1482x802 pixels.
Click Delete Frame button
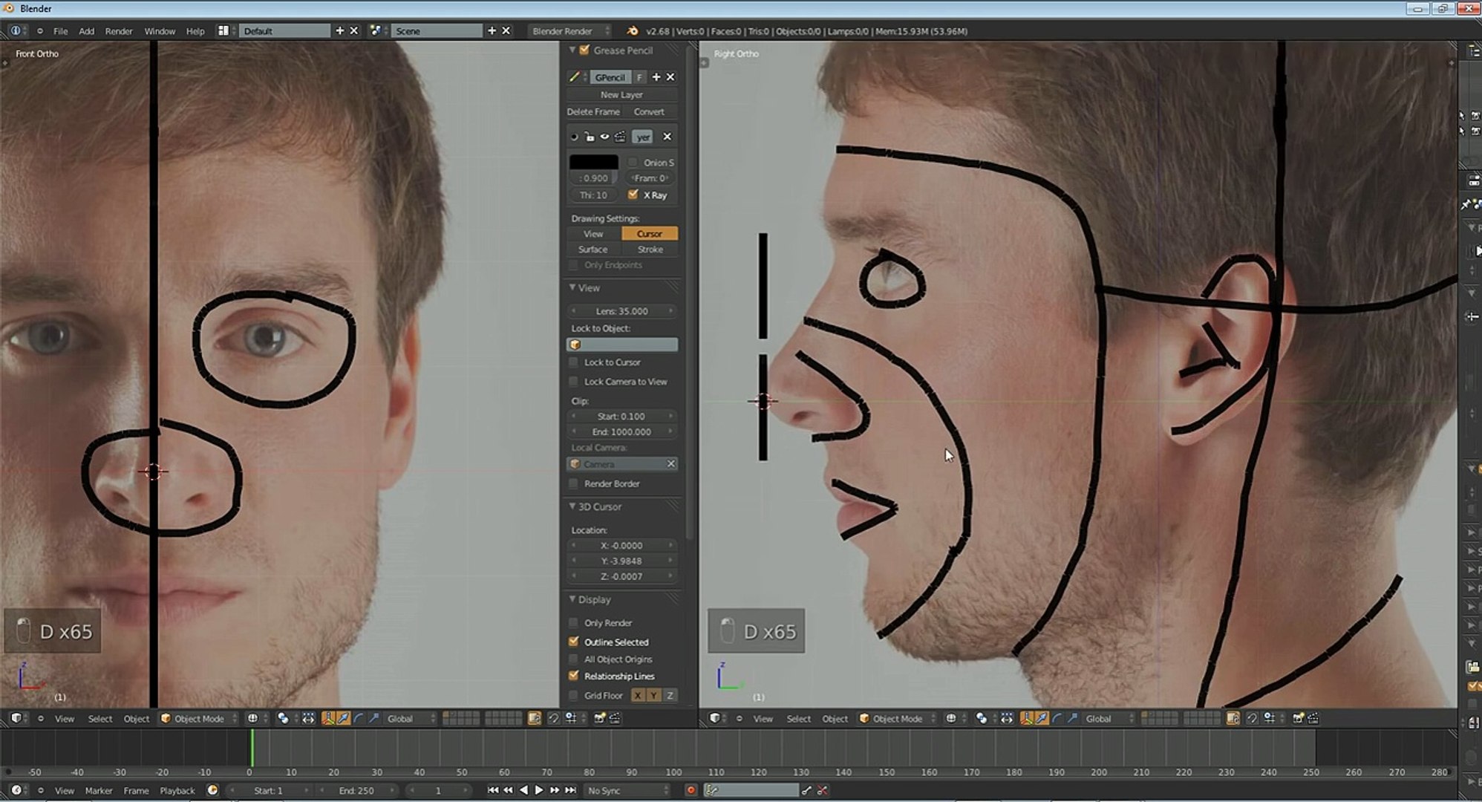click(x=593, y=111)
